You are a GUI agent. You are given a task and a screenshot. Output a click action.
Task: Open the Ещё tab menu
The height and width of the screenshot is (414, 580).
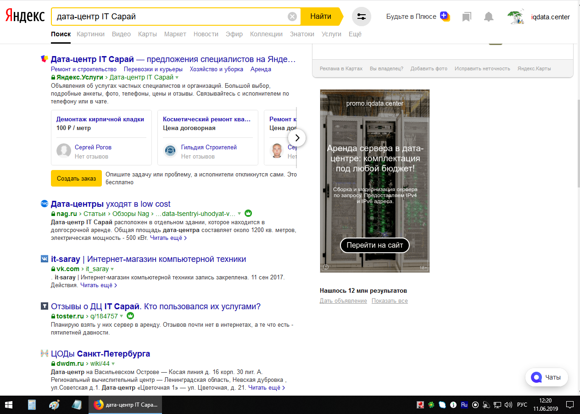[355, 34]
